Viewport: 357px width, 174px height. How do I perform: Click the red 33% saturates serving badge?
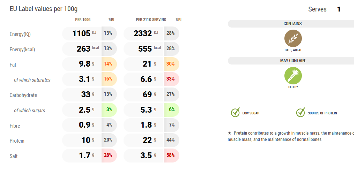pyautogui.click(x=171, y=79)
